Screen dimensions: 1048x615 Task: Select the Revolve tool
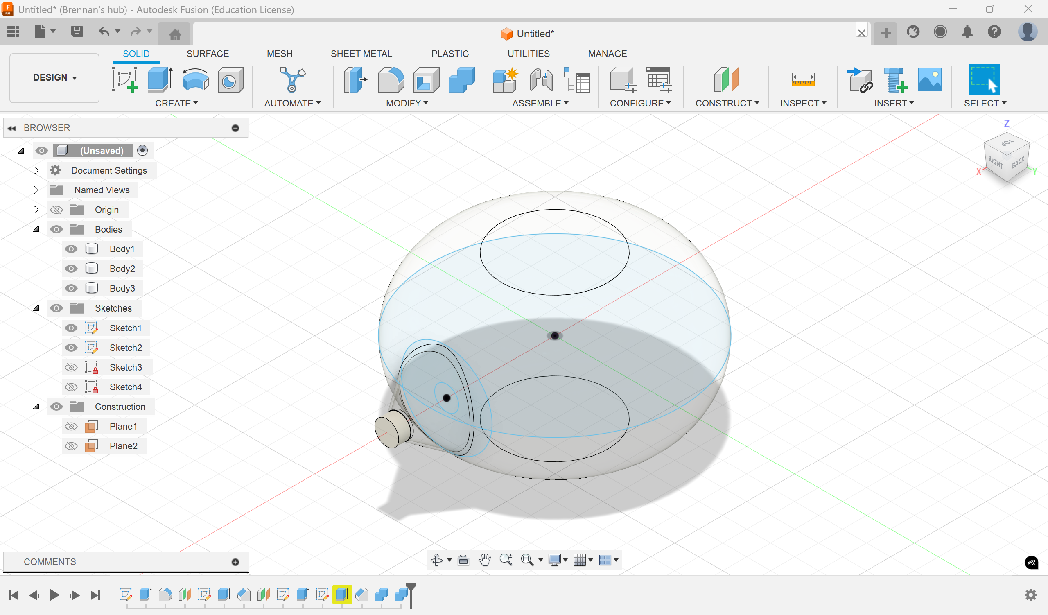click(x=195, y=79)
